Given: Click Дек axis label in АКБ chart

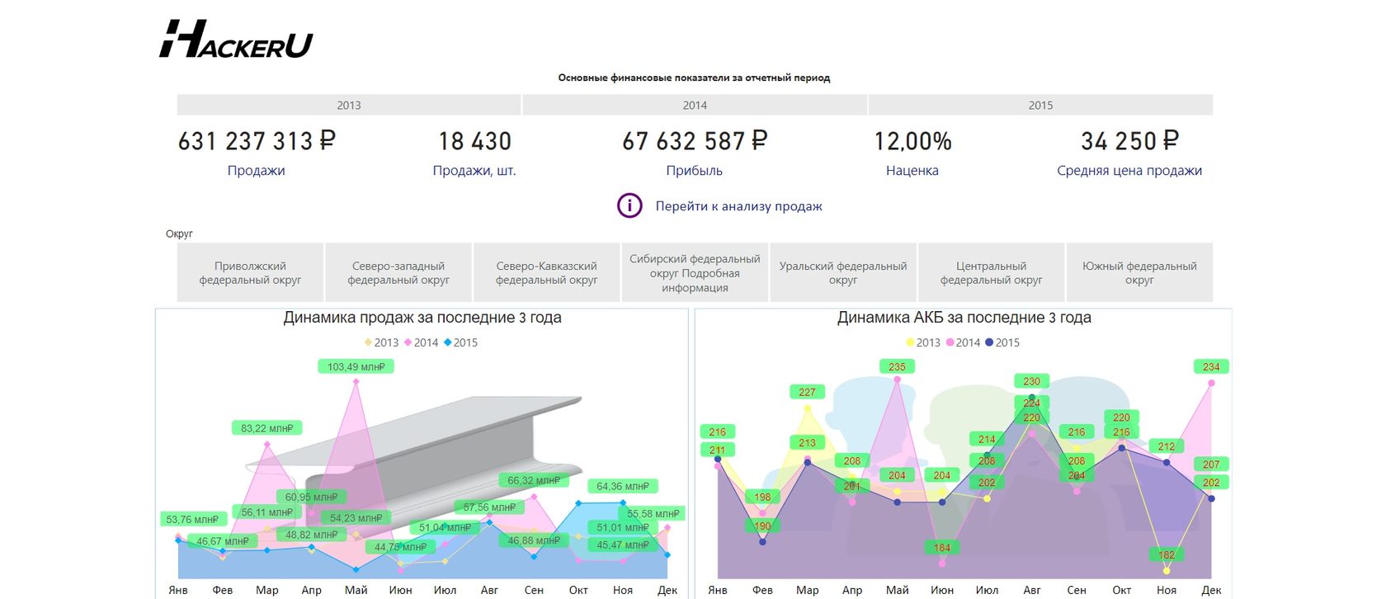Looking at the screenshot, I should point(1211,590).
